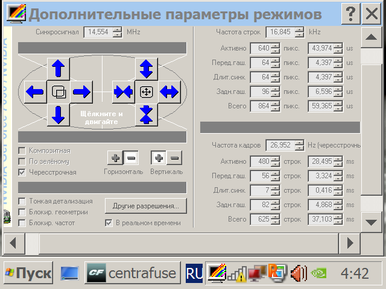
Task: Click the vertical scrollbar down arrow
Action: 370,223
